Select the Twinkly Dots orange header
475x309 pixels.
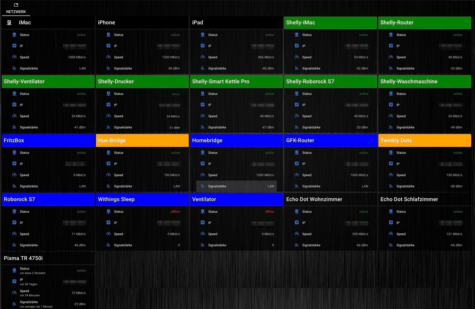coord(425,140)
